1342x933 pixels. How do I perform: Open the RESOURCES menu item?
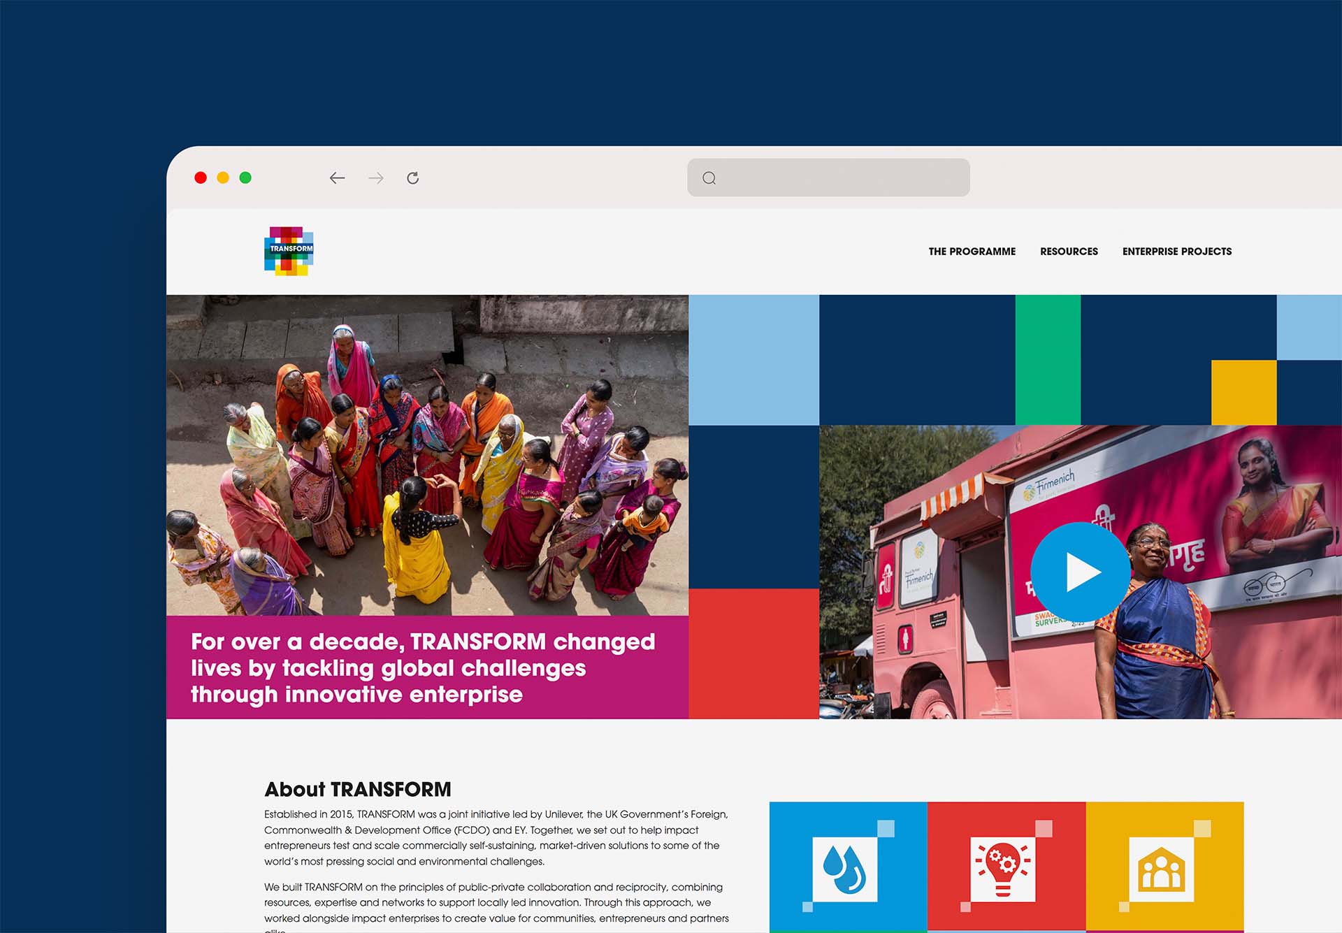coord(1069,252)
